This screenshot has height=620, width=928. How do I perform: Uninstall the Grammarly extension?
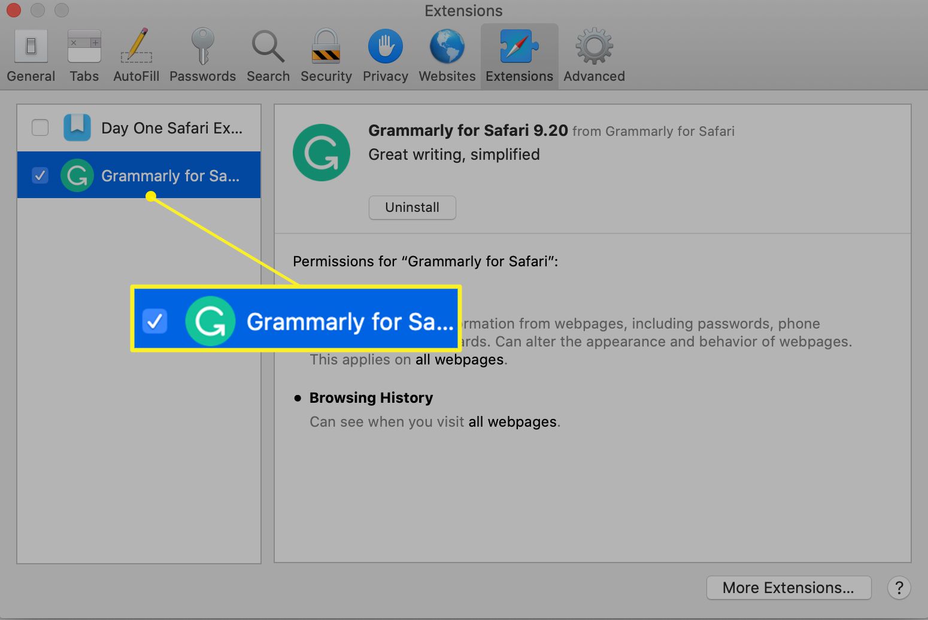[x=412, y=208]
